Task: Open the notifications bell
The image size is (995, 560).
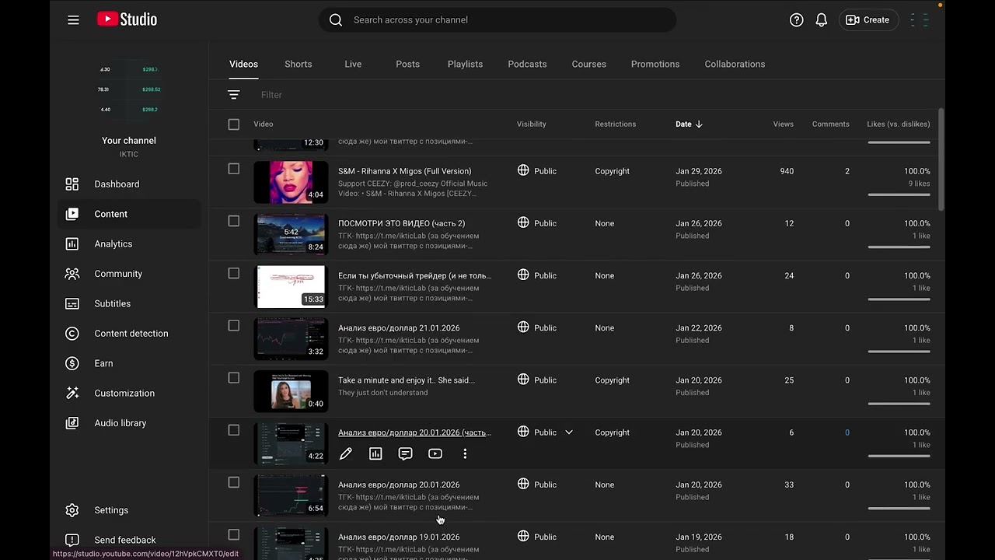Action: 821,20
